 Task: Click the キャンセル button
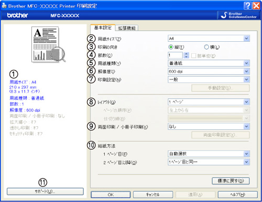click(x=153, y=195)
